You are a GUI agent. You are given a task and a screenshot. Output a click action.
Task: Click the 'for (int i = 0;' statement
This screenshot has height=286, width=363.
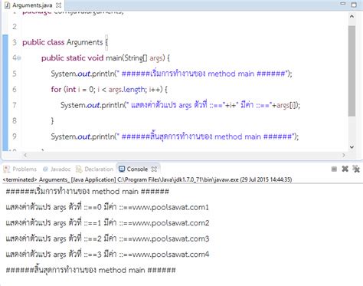point(73,90)
